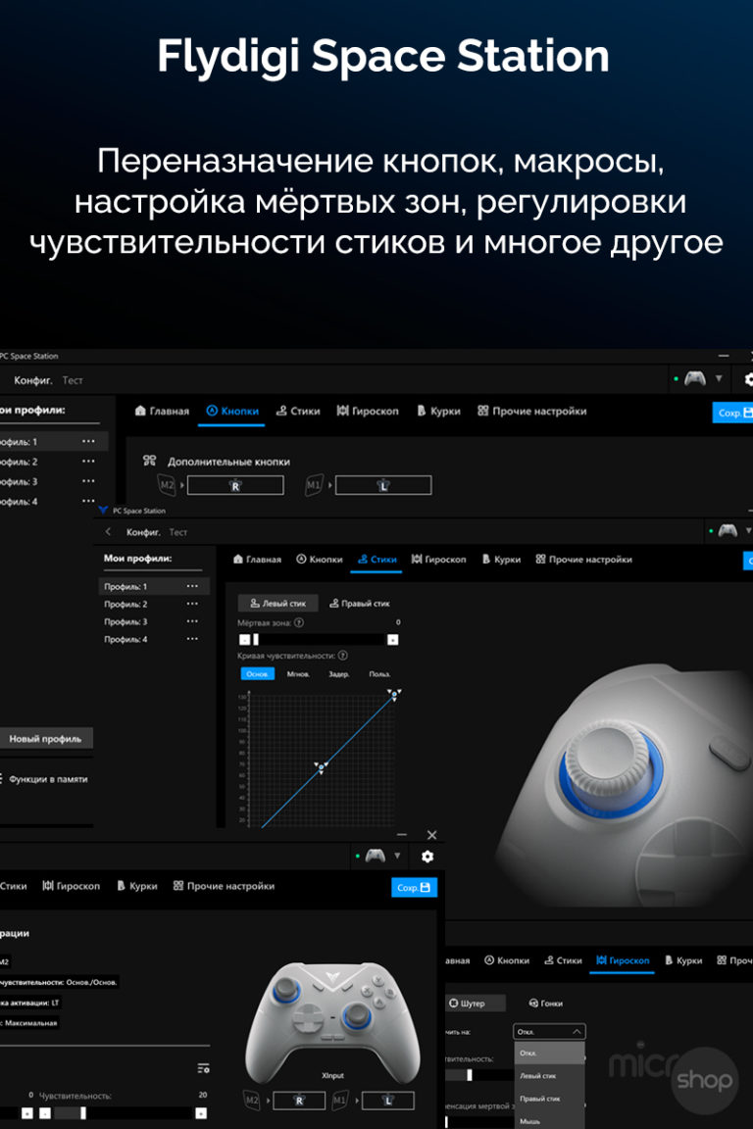
Task: Click the M1 field showing L under XInput controller
Action: [387, 1101]
